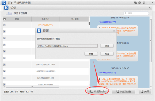
Task: Click the horizontal scrollbar under the list
Action: pyautogui.click(x=32, y=87)
